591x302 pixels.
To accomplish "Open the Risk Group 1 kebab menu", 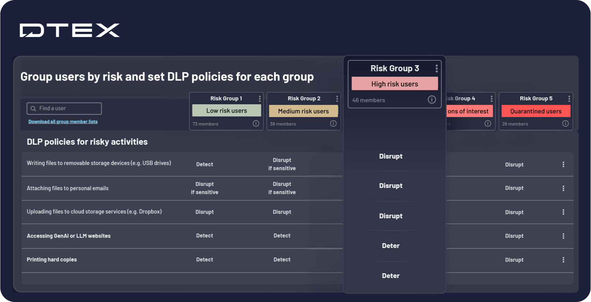I will point(260,98).
